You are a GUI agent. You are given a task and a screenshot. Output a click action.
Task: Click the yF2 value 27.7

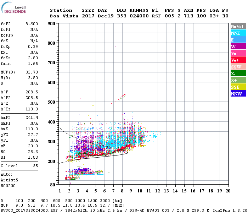(33, 135)
